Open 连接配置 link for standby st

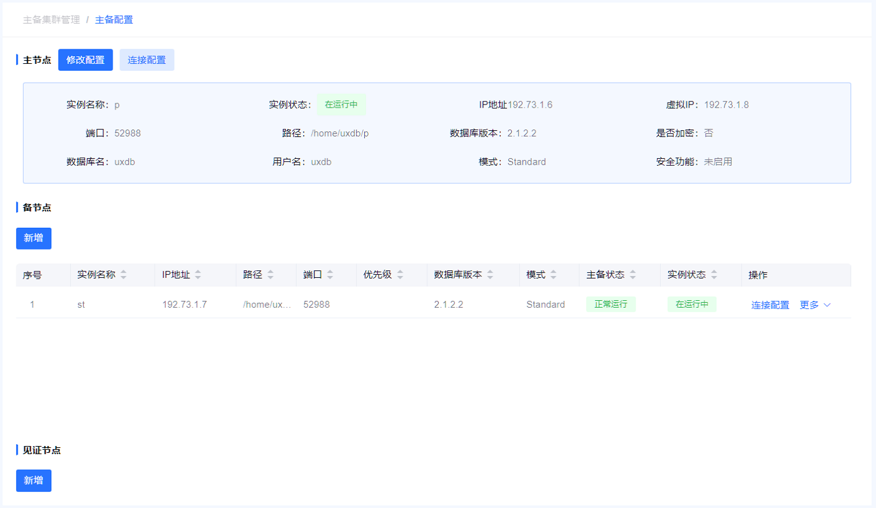[770, 305]
